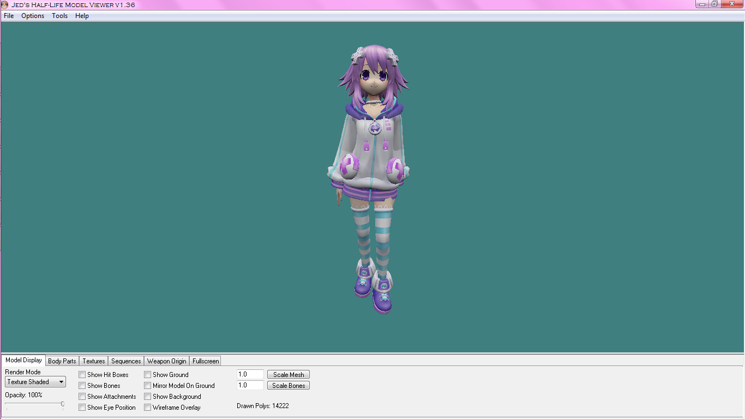Screen dimensions: 745x419
Task: Enable the Show Hit Boxes checkbox
Action: [x=82, y=374]
